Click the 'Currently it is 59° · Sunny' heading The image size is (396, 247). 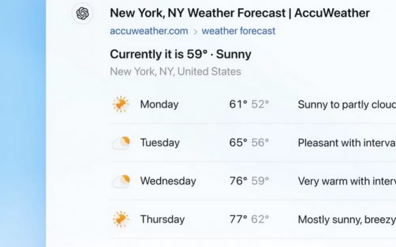181,54
